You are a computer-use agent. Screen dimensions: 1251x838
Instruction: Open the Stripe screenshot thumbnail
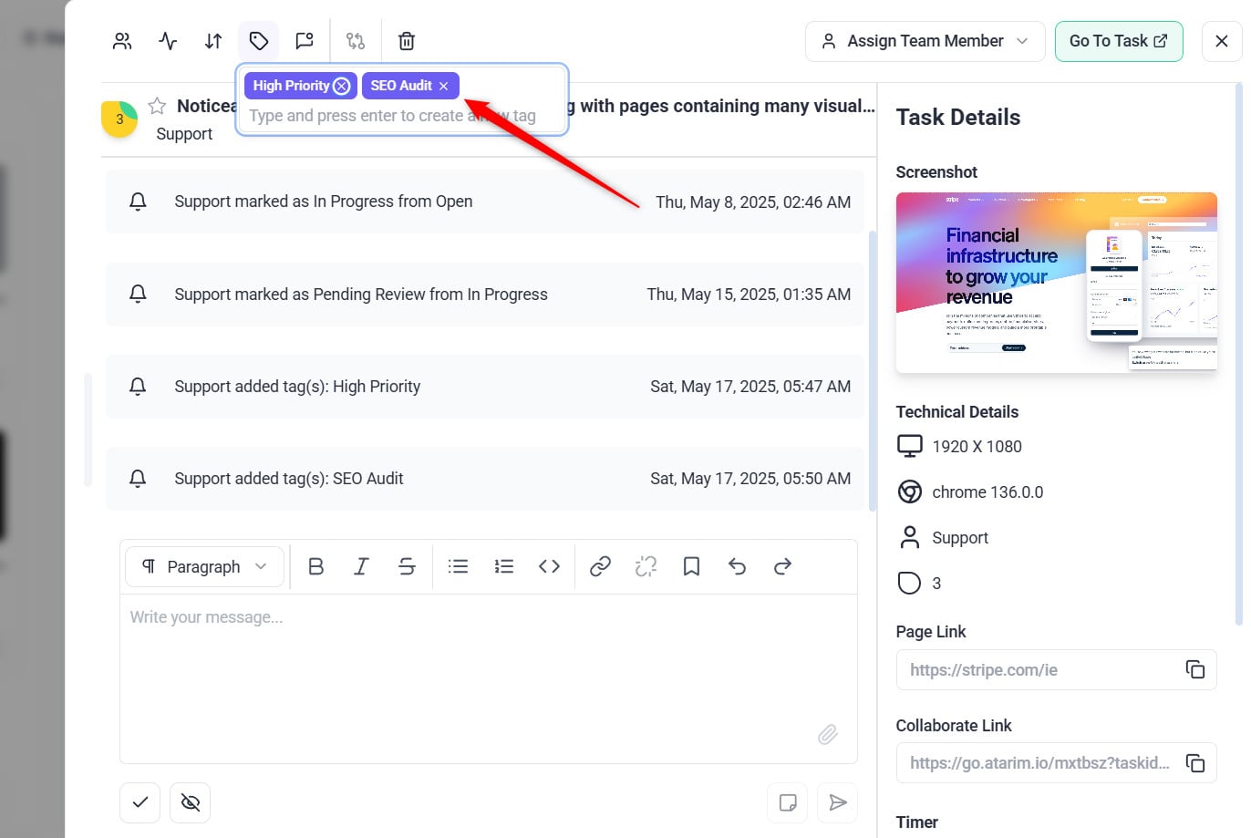click(x=1056, y=282)
